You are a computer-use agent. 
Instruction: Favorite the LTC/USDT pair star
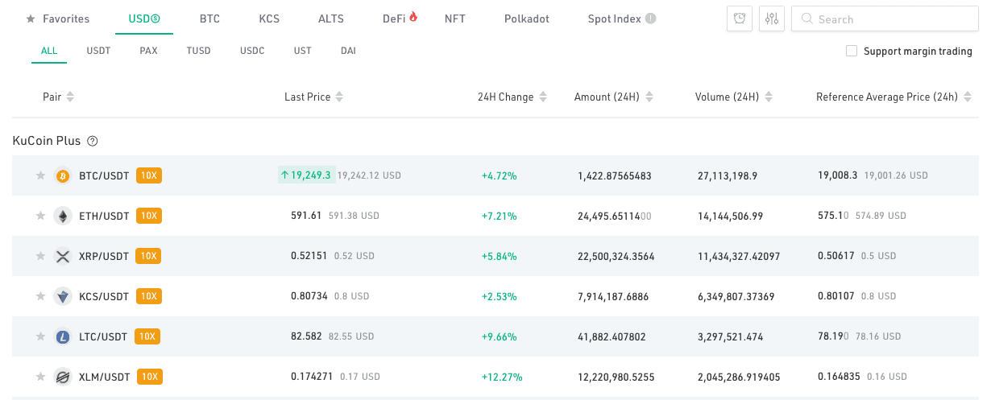(40, 336)
